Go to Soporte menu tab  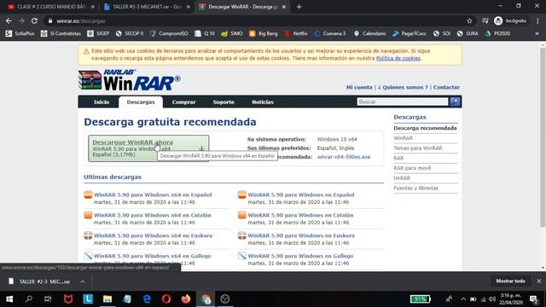224,102
